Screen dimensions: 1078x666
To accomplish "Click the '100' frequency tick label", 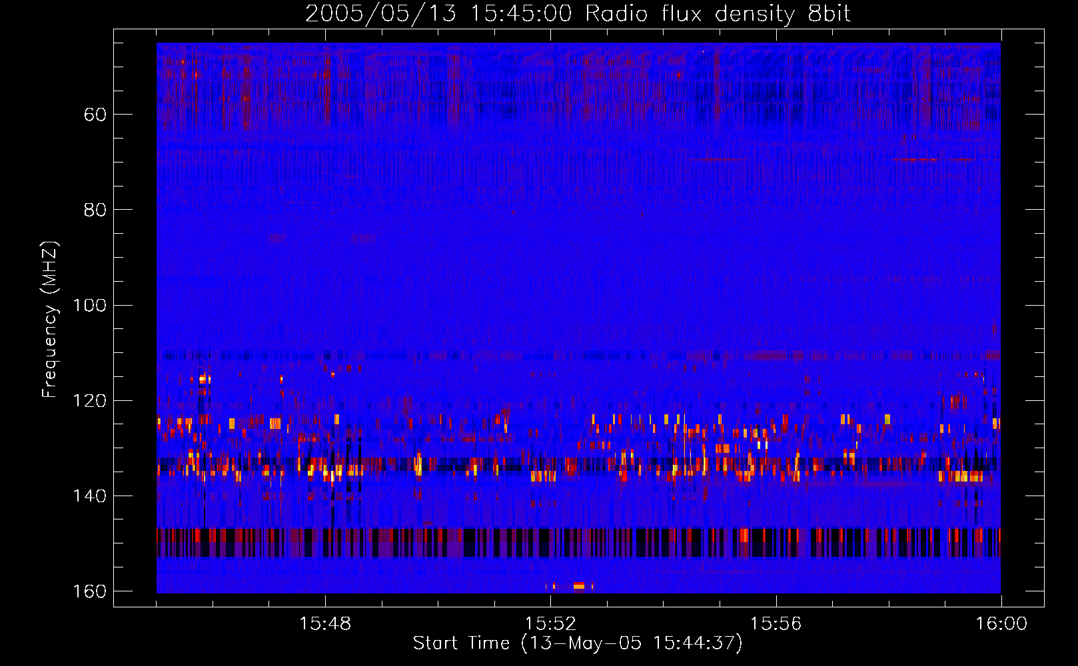I will coord(90,306).
